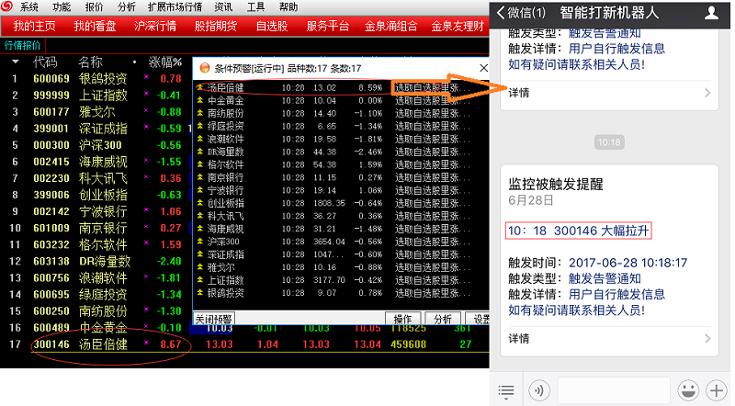Screen dimensions: 735x406
Task: Sort by 代码 column header
Action: (x=45, y=62)
